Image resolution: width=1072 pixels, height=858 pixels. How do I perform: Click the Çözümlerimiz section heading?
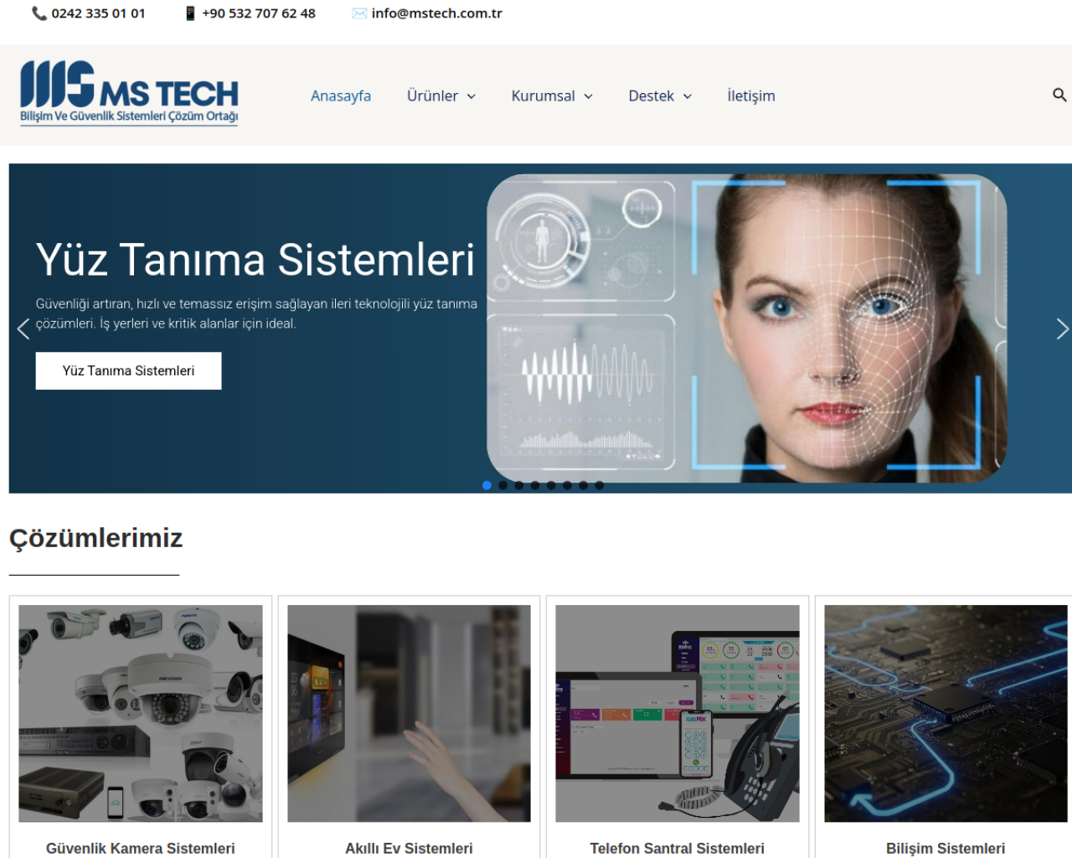click(x=95, y=538)
